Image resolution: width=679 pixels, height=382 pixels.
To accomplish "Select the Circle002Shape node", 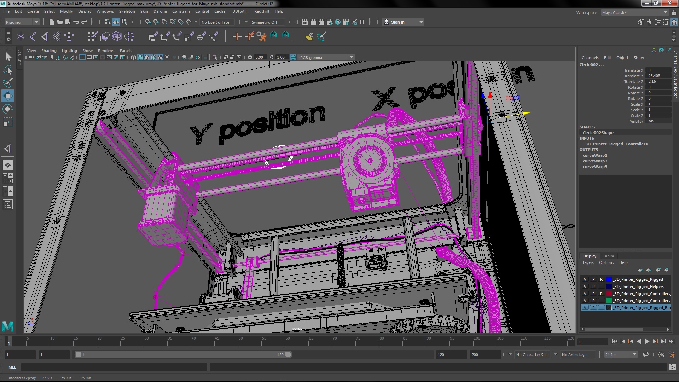I will (x=598, y=133).
